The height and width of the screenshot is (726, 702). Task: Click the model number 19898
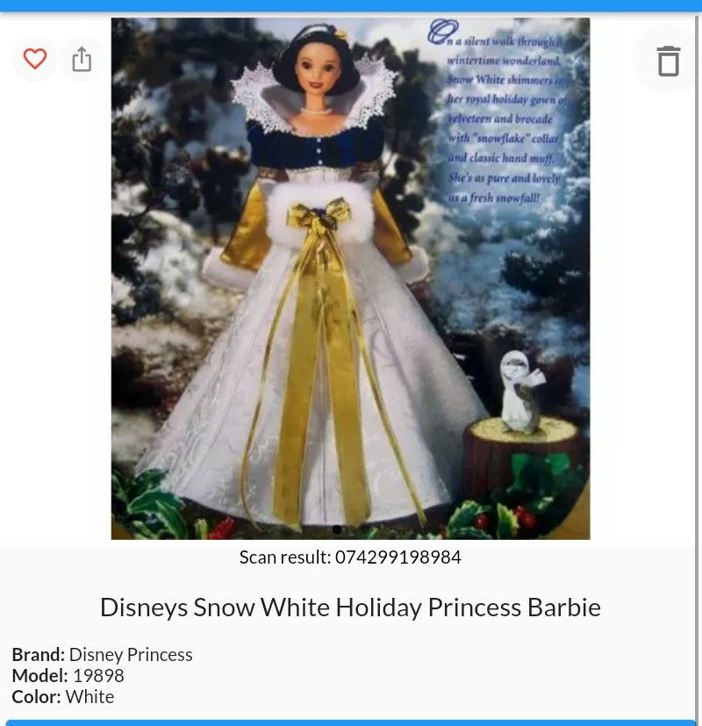(x=98, y=676)
